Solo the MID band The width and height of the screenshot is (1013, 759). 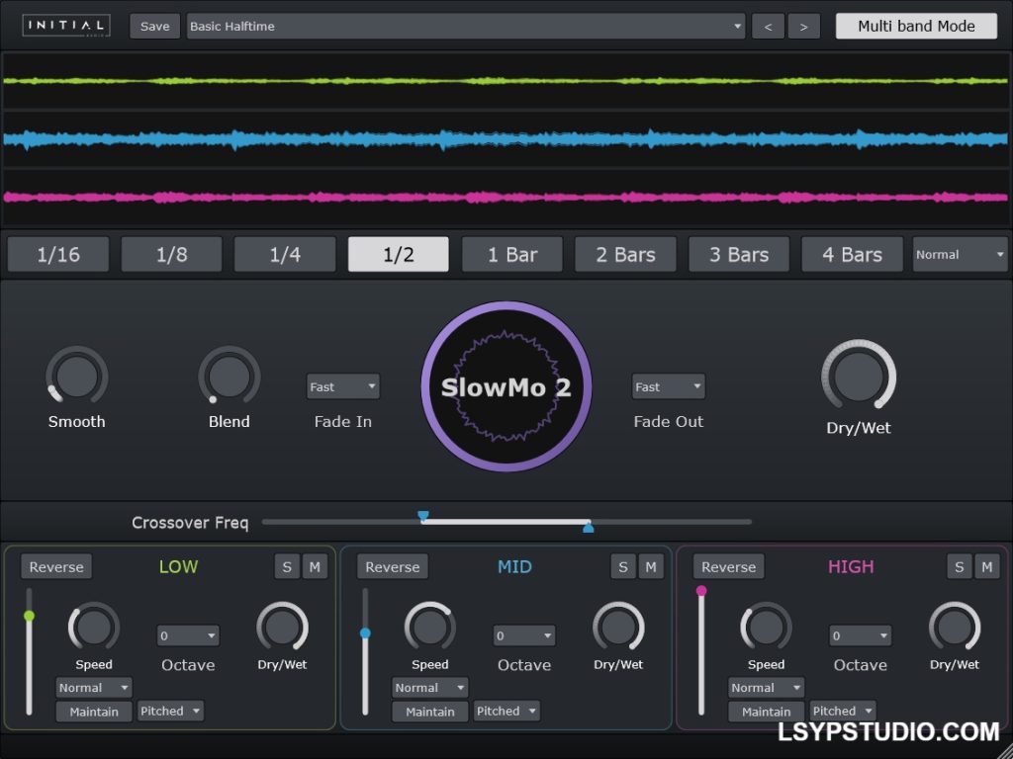623,566
